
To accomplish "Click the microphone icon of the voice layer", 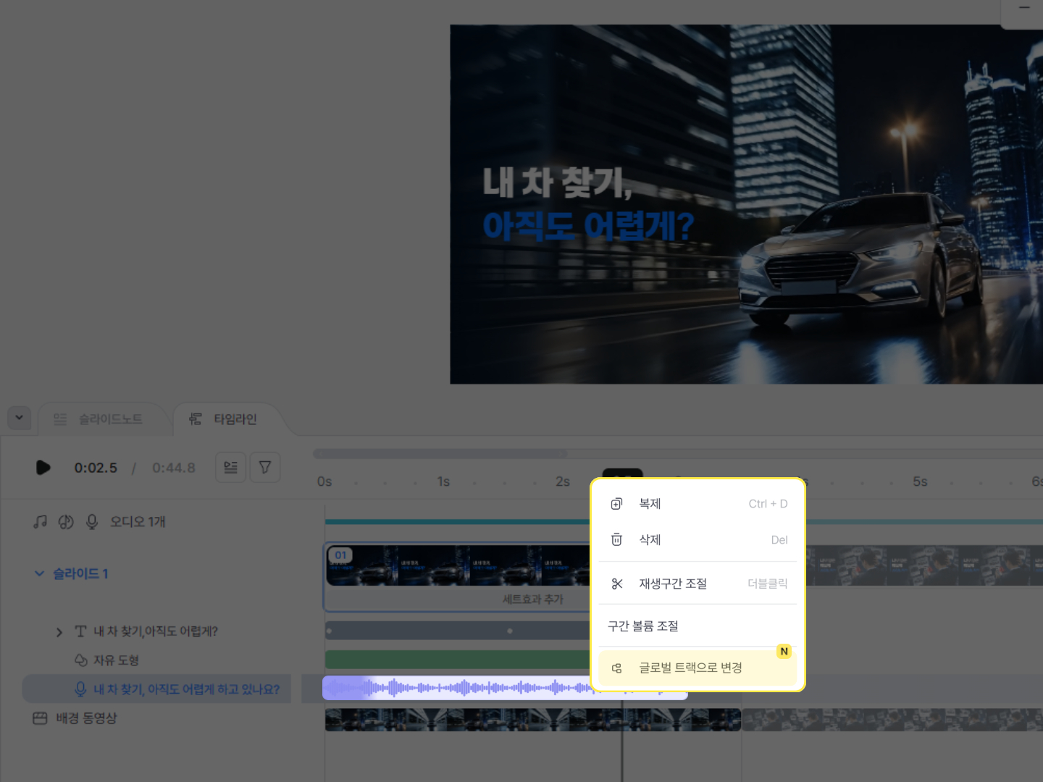I will (x=80, y=689).
